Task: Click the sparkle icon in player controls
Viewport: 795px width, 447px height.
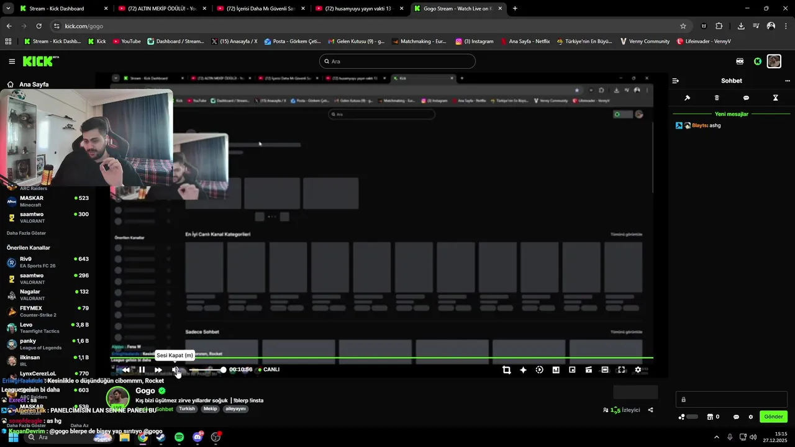Action: coord(523,370)
